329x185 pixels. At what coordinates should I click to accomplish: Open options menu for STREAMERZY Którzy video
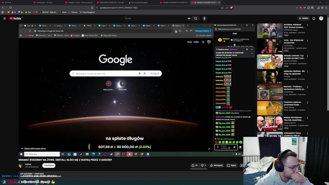click(307, 133)
